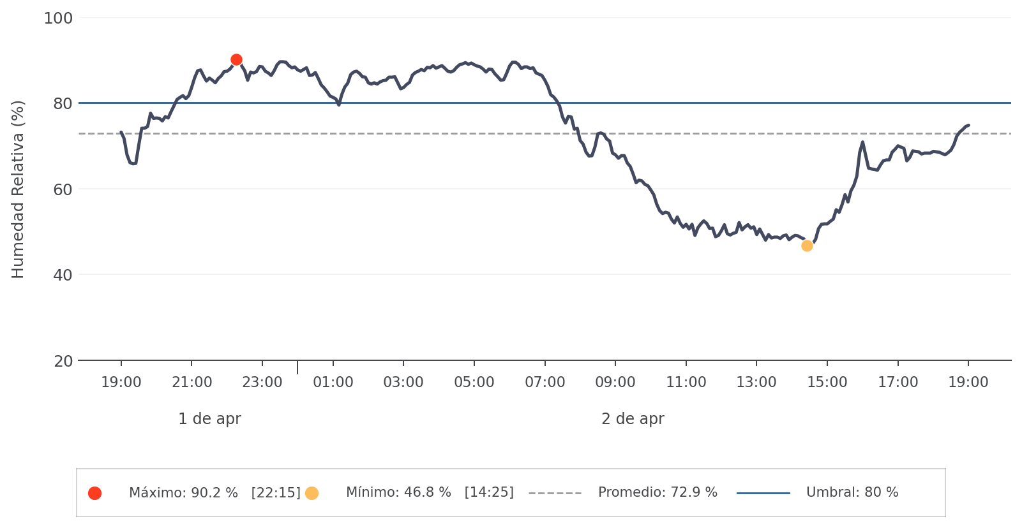
Task: Toggle the 'Promedio: 72.9 %' legend entry
Action: (x=658, y=493)
